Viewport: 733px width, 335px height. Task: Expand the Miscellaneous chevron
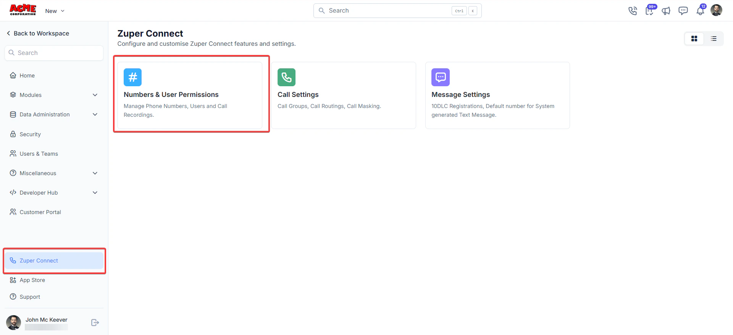95,173
